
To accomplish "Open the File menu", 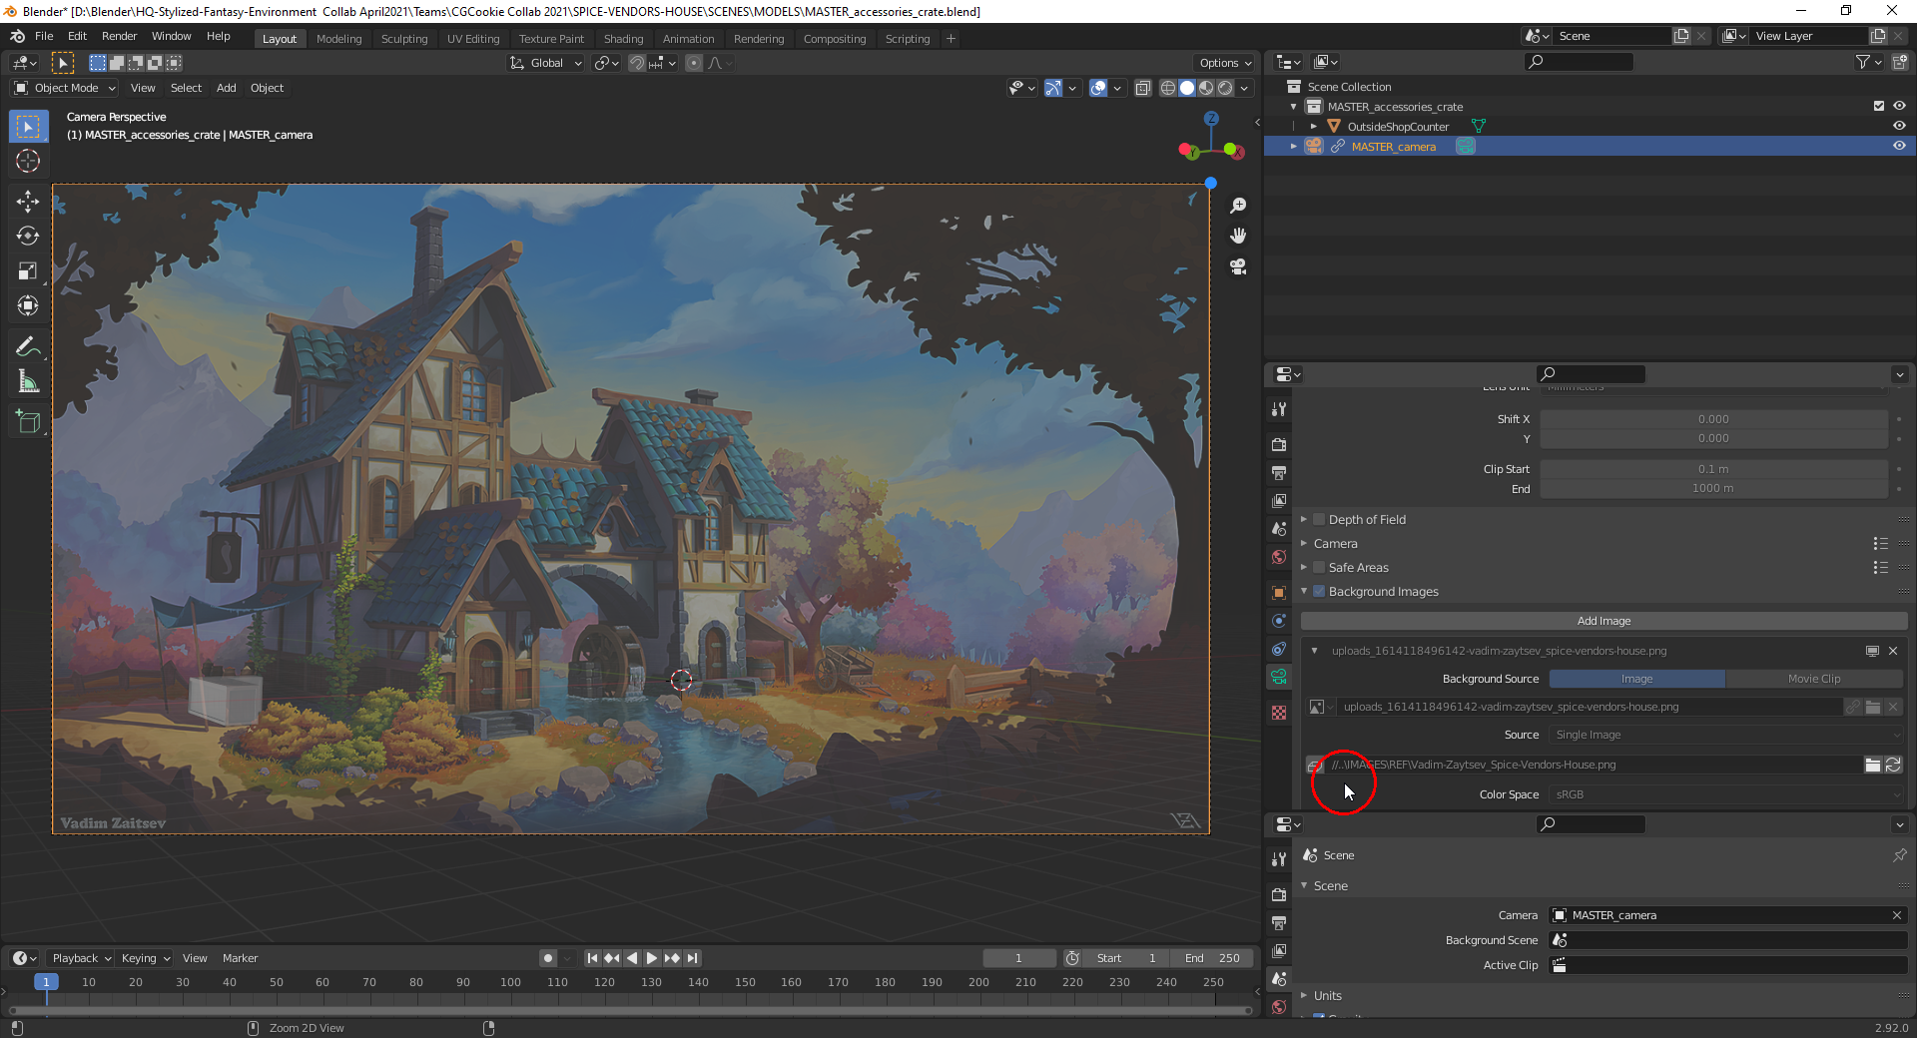I will [x=44, y=36].
